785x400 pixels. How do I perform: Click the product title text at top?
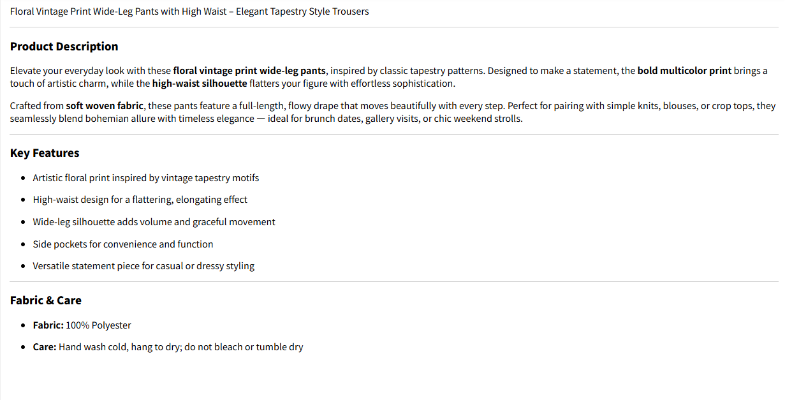click(x=189, y=11)
